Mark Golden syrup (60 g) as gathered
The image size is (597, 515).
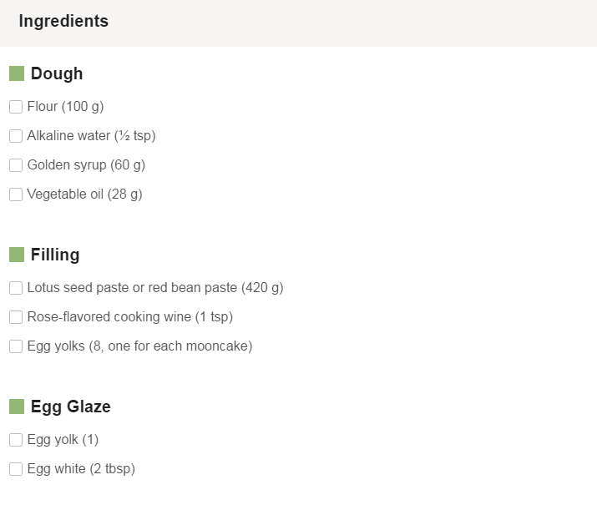16,165
